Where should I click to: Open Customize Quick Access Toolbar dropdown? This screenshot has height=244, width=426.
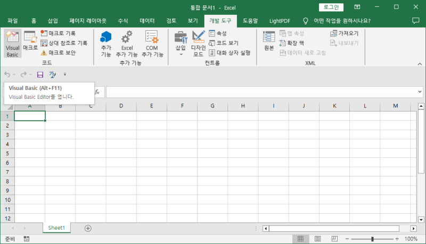pyautogui.click(x=64, y=74)
